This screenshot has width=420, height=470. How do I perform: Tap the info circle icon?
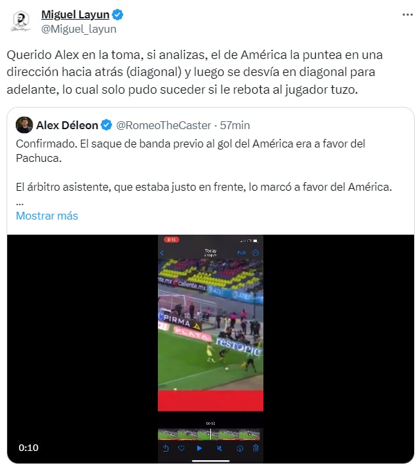(240, 448)
